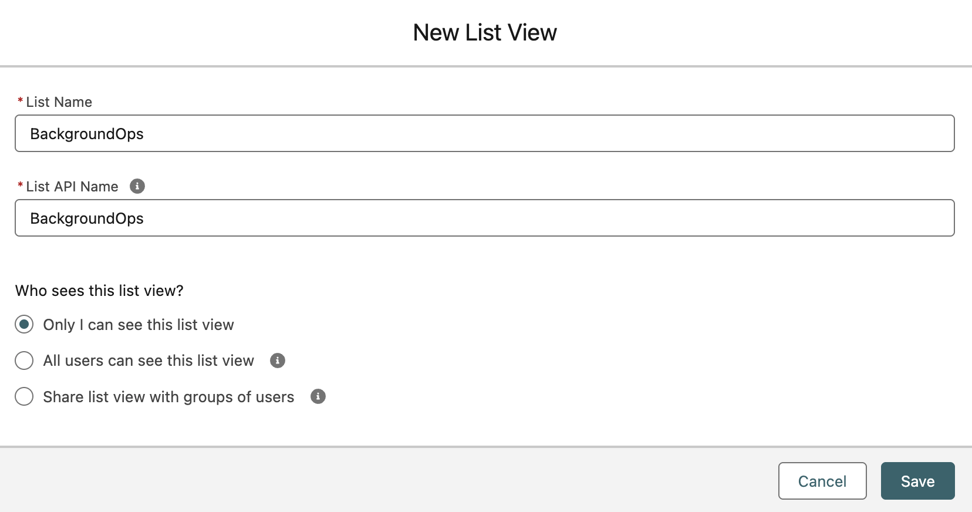Click info icon next to All users option
972x512 pixels.
point(278,361)
